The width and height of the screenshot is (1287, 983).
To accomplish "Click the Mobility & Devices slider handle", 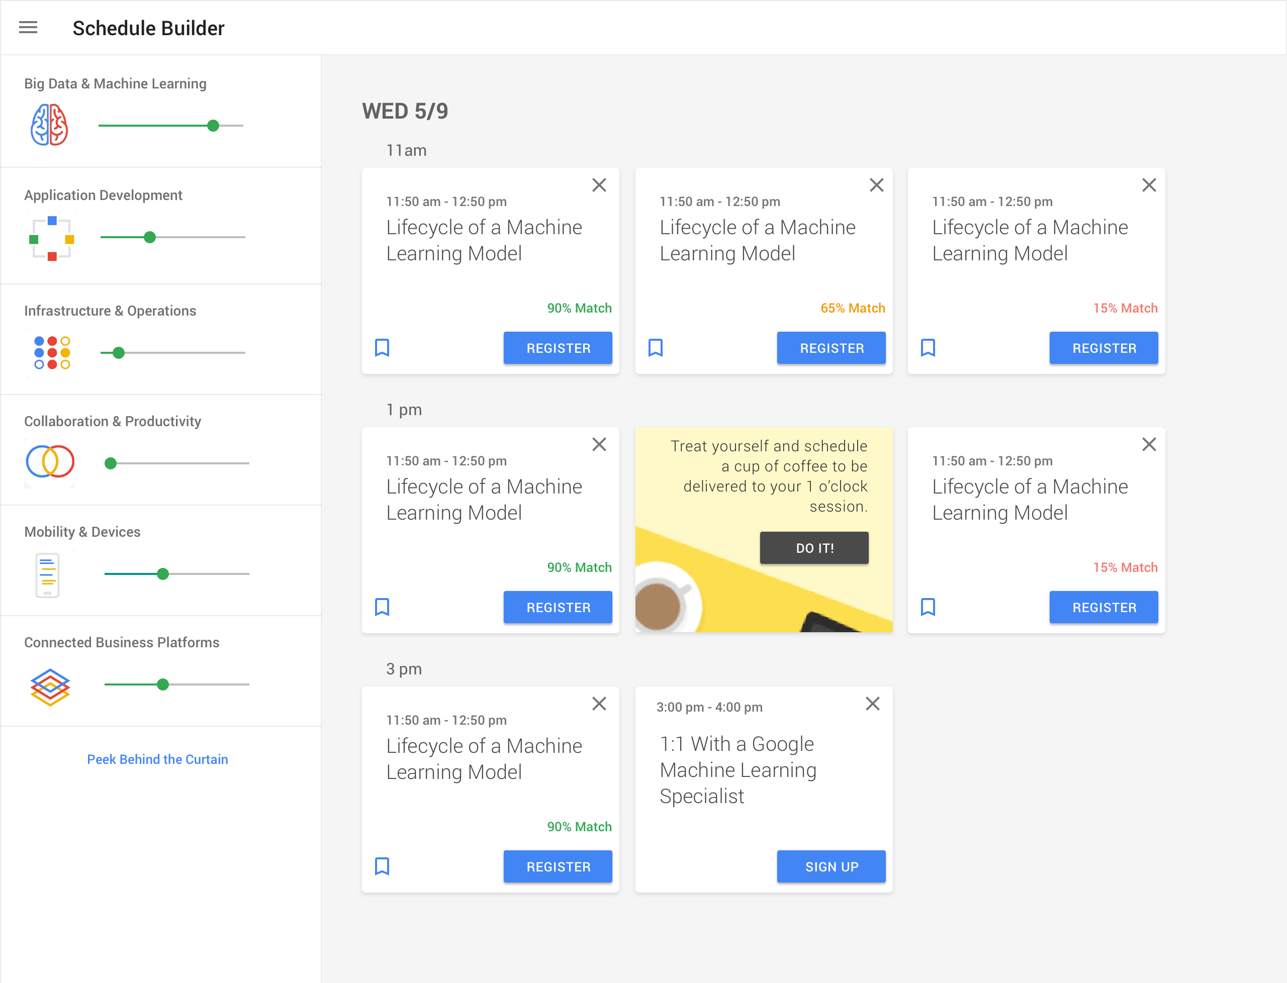I will [163, 574].
